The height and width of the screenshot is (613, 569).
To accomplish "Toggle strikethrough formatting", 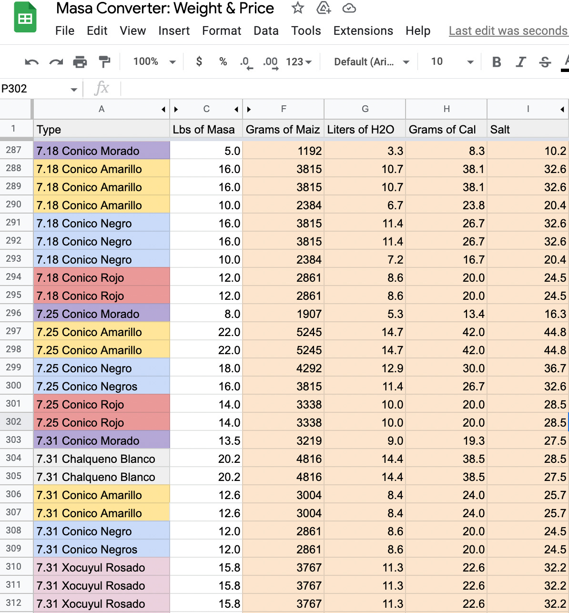I will (x=545, y=61).
